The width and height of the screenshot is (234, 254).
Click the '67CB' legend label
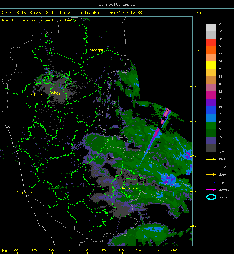222,160
